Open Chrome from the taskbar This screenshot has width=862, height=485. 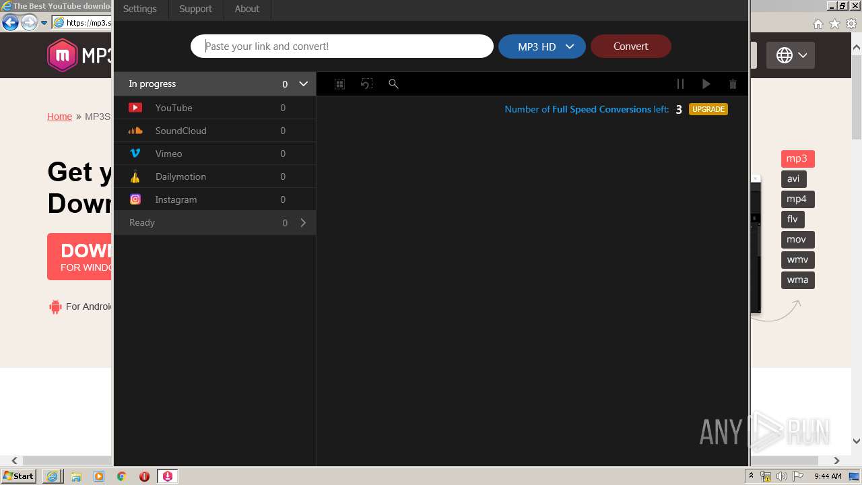click(x=122, y=476)
